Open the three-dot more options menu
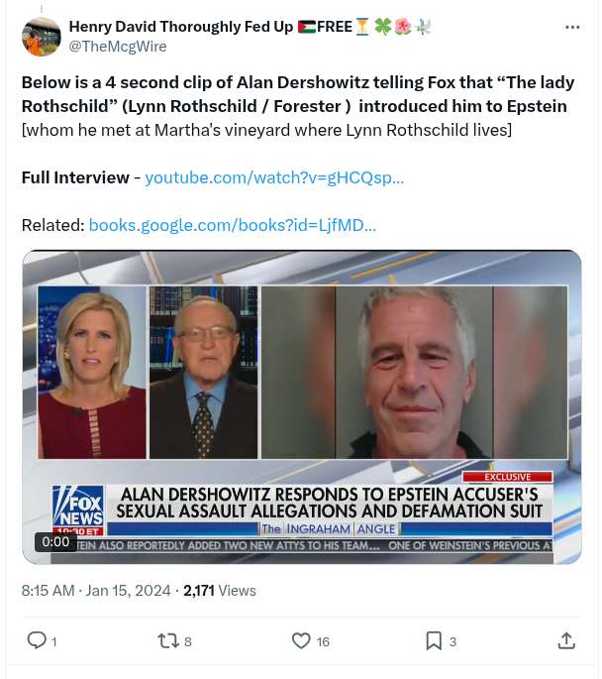 tap(572, 28)
